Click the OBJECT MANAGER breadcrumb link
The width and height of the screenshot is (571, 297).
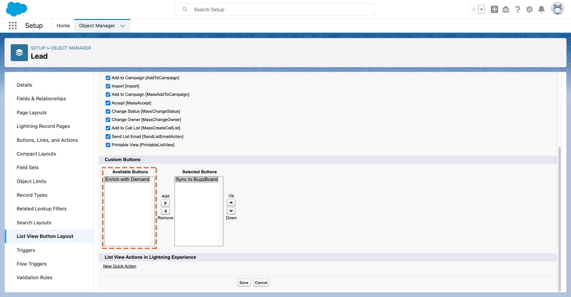coord(71,48)
